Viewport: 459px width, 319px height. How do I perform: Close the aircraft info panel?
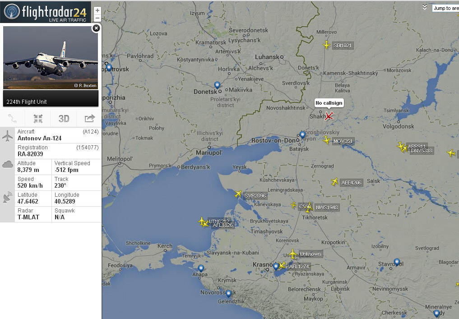coord(96,28)
